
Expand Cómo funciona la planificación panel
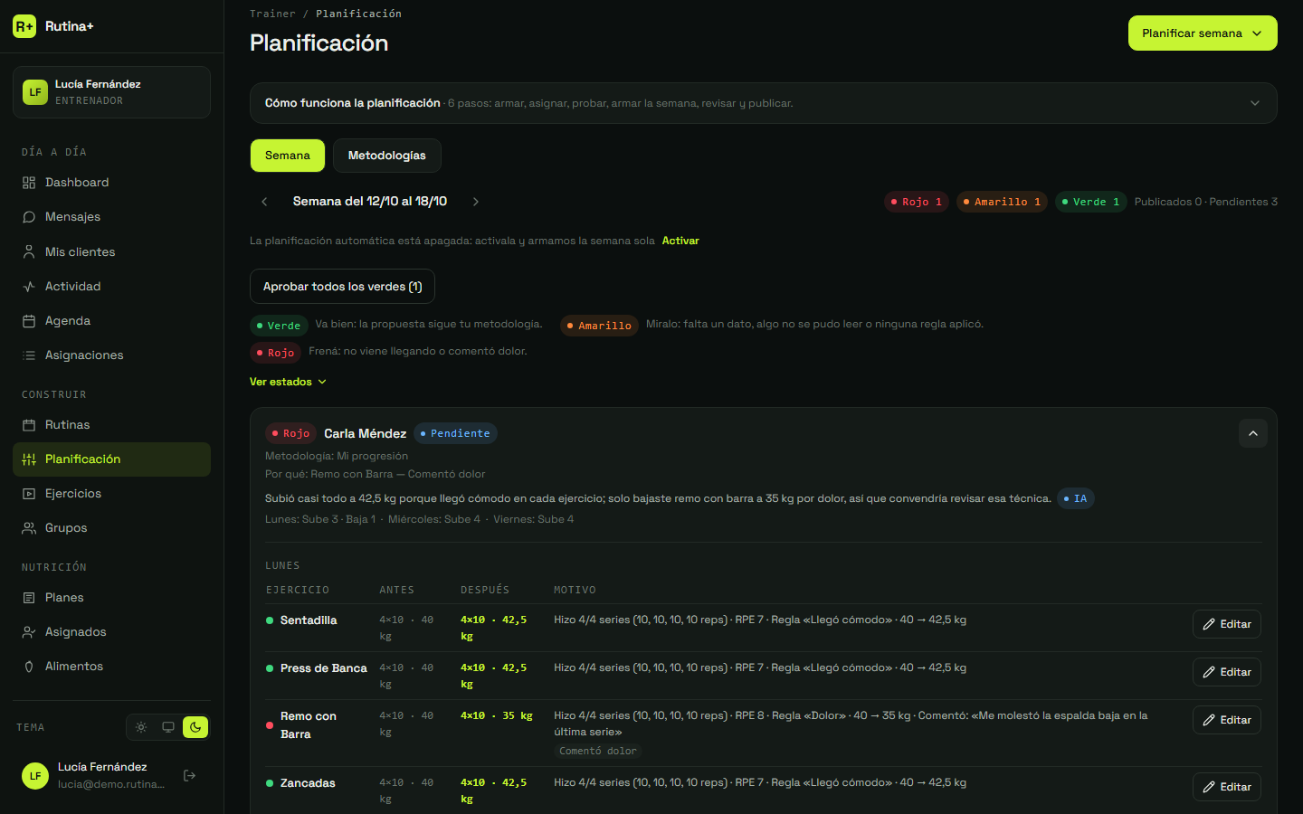pyautogui.click(x=763, y=103)
